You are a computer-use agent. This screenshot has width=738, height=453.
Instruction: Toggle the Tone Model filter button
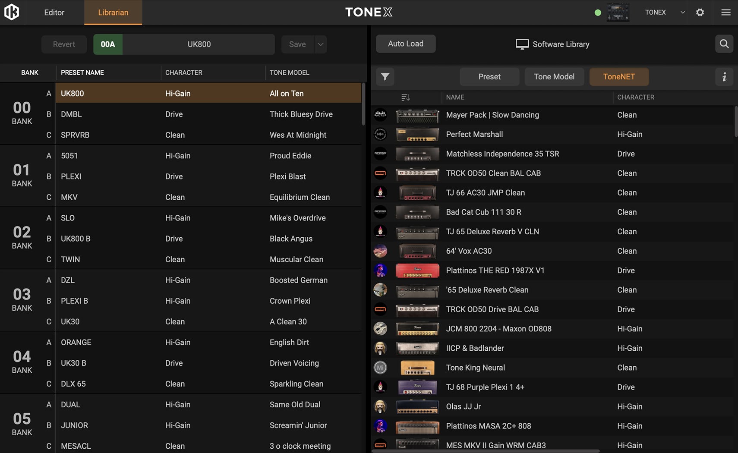coord(554,77)
